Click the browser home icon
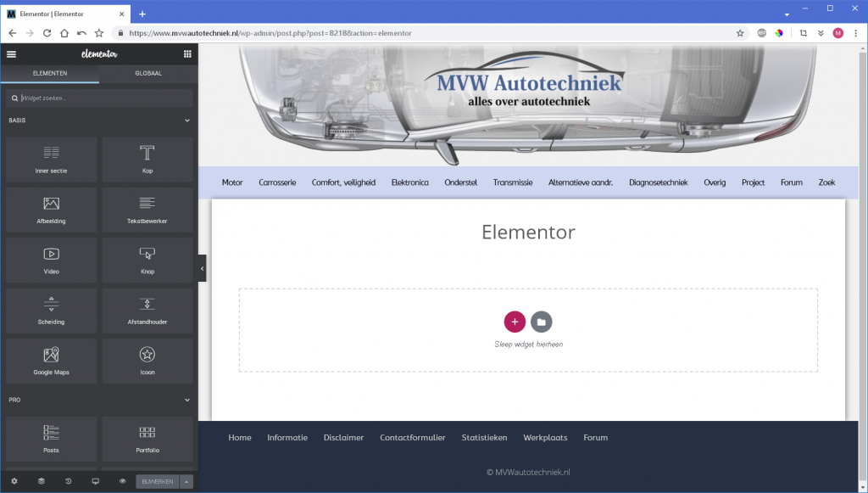 pyautogui.click(x=64, y=33)
